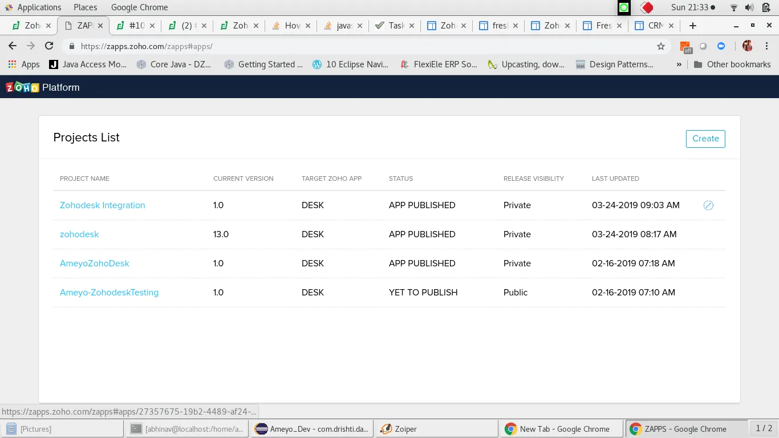Click the orange extension icon marked off
Image resolution: width=779 pixels, height=438 pixels.
[686, 47]
